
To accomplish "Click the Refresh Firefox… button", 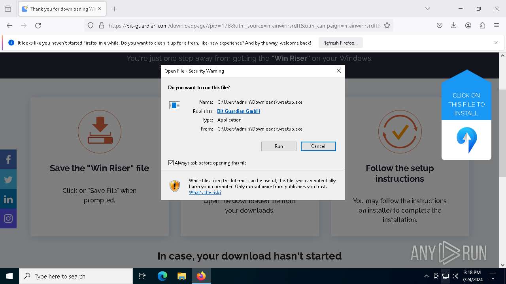I will (340, 43).
